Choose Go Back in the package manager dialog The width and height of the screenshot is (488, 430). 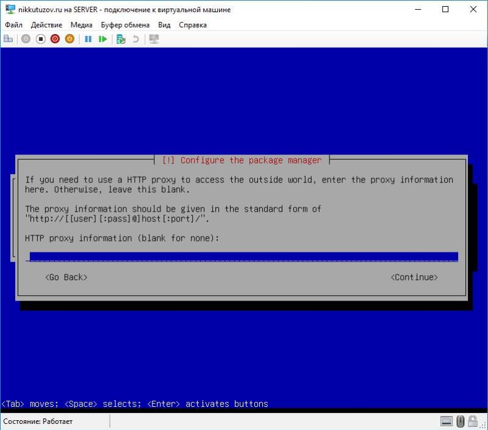coord(66,277)
